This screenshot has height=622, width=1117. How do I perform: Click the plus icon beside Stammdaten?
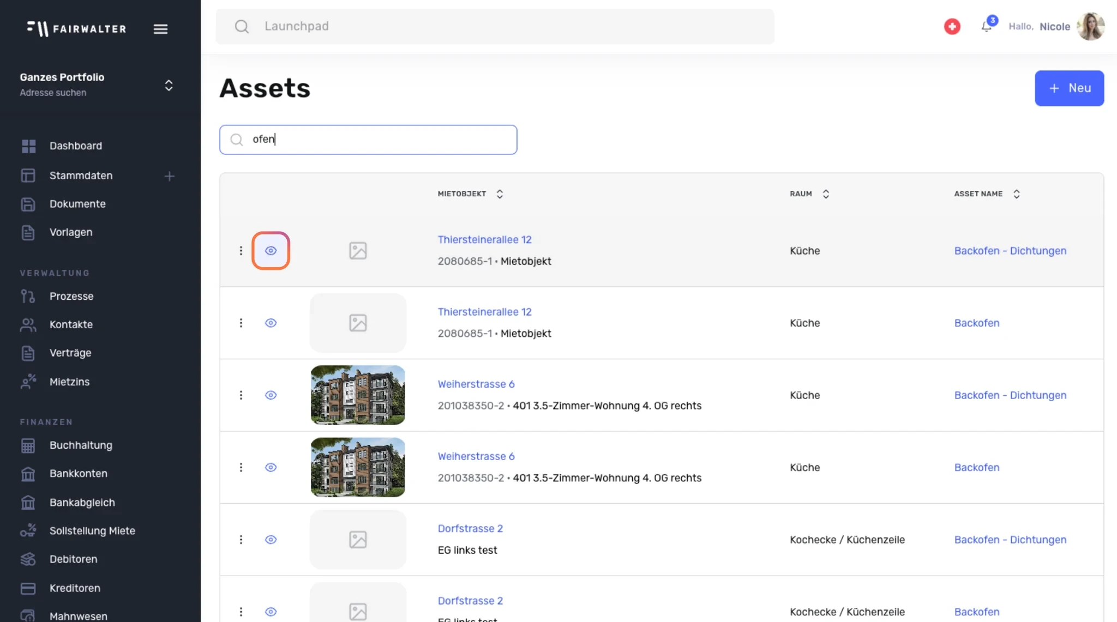coord(170,176)
